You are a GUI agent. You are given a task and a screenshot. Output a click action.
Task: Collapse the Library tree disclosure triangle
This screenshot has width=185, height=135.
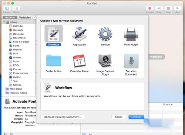pyautogui.click(x=4, y=22)
